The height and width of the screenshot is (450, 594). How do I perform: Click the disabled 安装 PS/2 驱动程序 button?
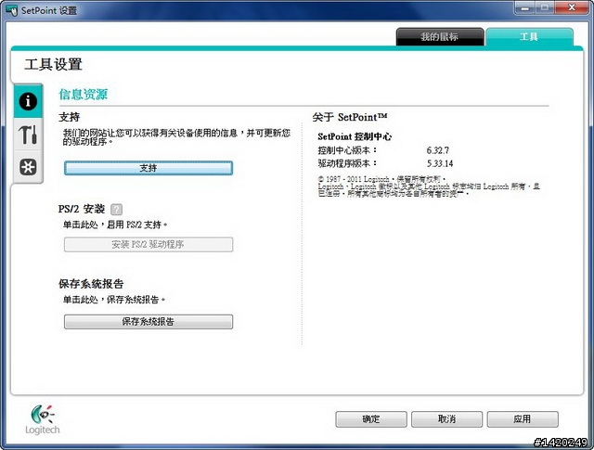click(148, 244)
